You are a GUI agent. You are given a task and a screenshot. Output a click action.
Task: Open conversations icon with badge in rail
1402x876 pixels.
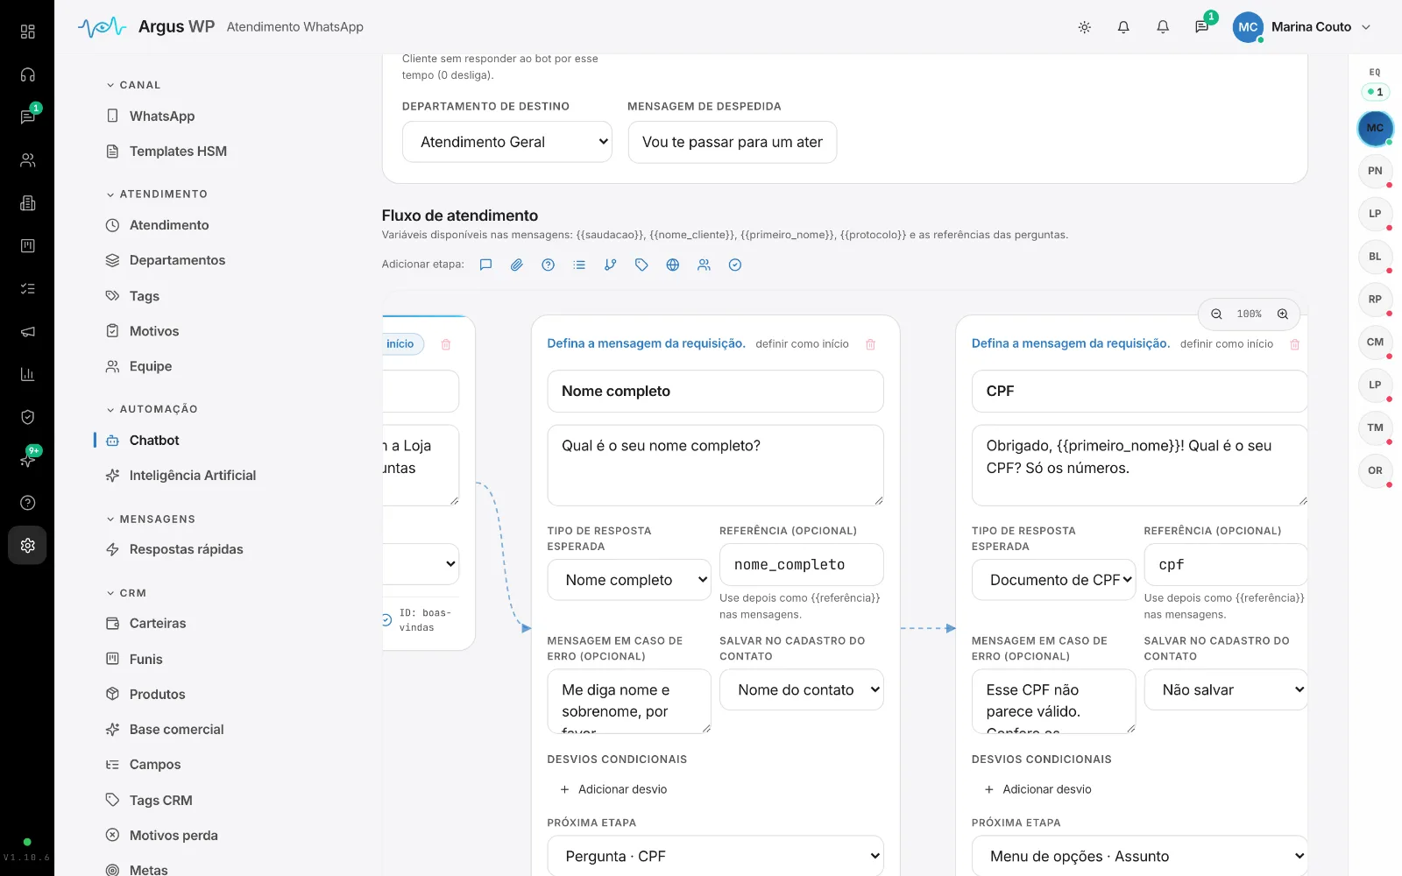(28, 117)
